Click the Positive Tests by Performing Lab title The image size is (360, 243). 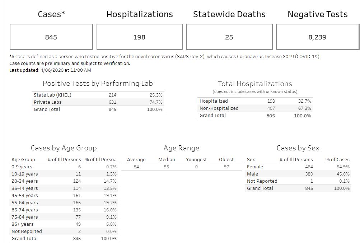98,84
